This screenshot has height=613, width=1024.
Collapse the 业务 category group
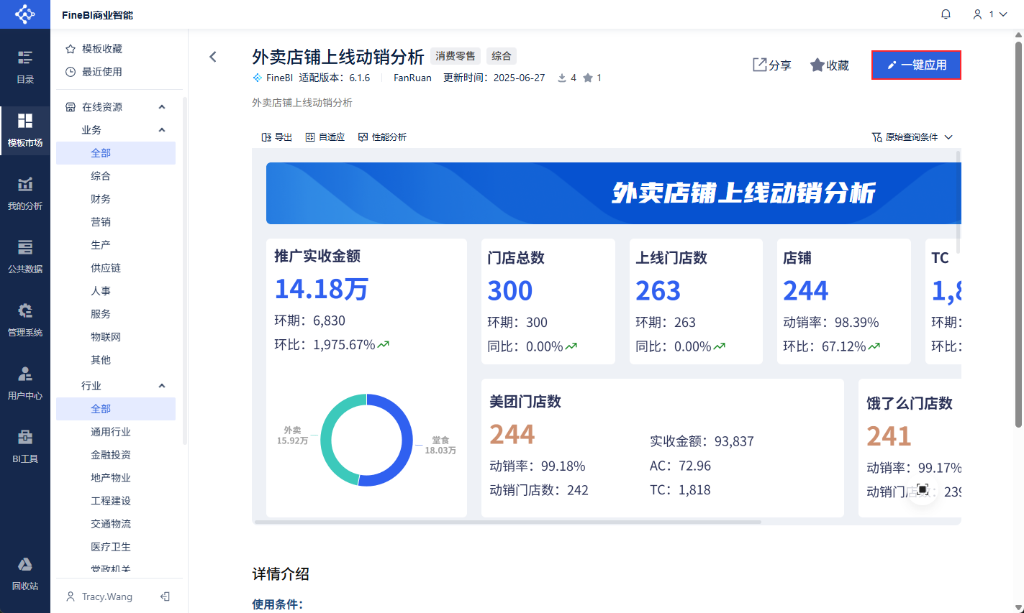(162, 130)
